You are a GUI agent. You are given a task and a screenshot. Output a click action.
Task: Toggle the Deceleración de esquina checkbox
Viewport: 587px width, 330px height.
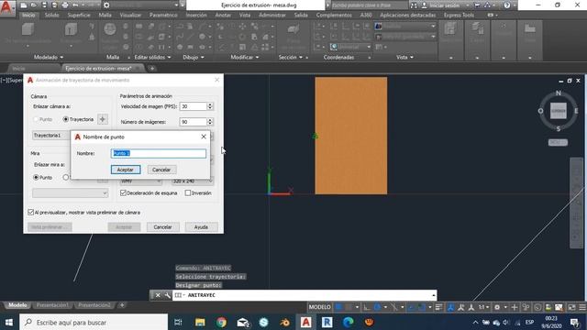(x=123, y=193)
